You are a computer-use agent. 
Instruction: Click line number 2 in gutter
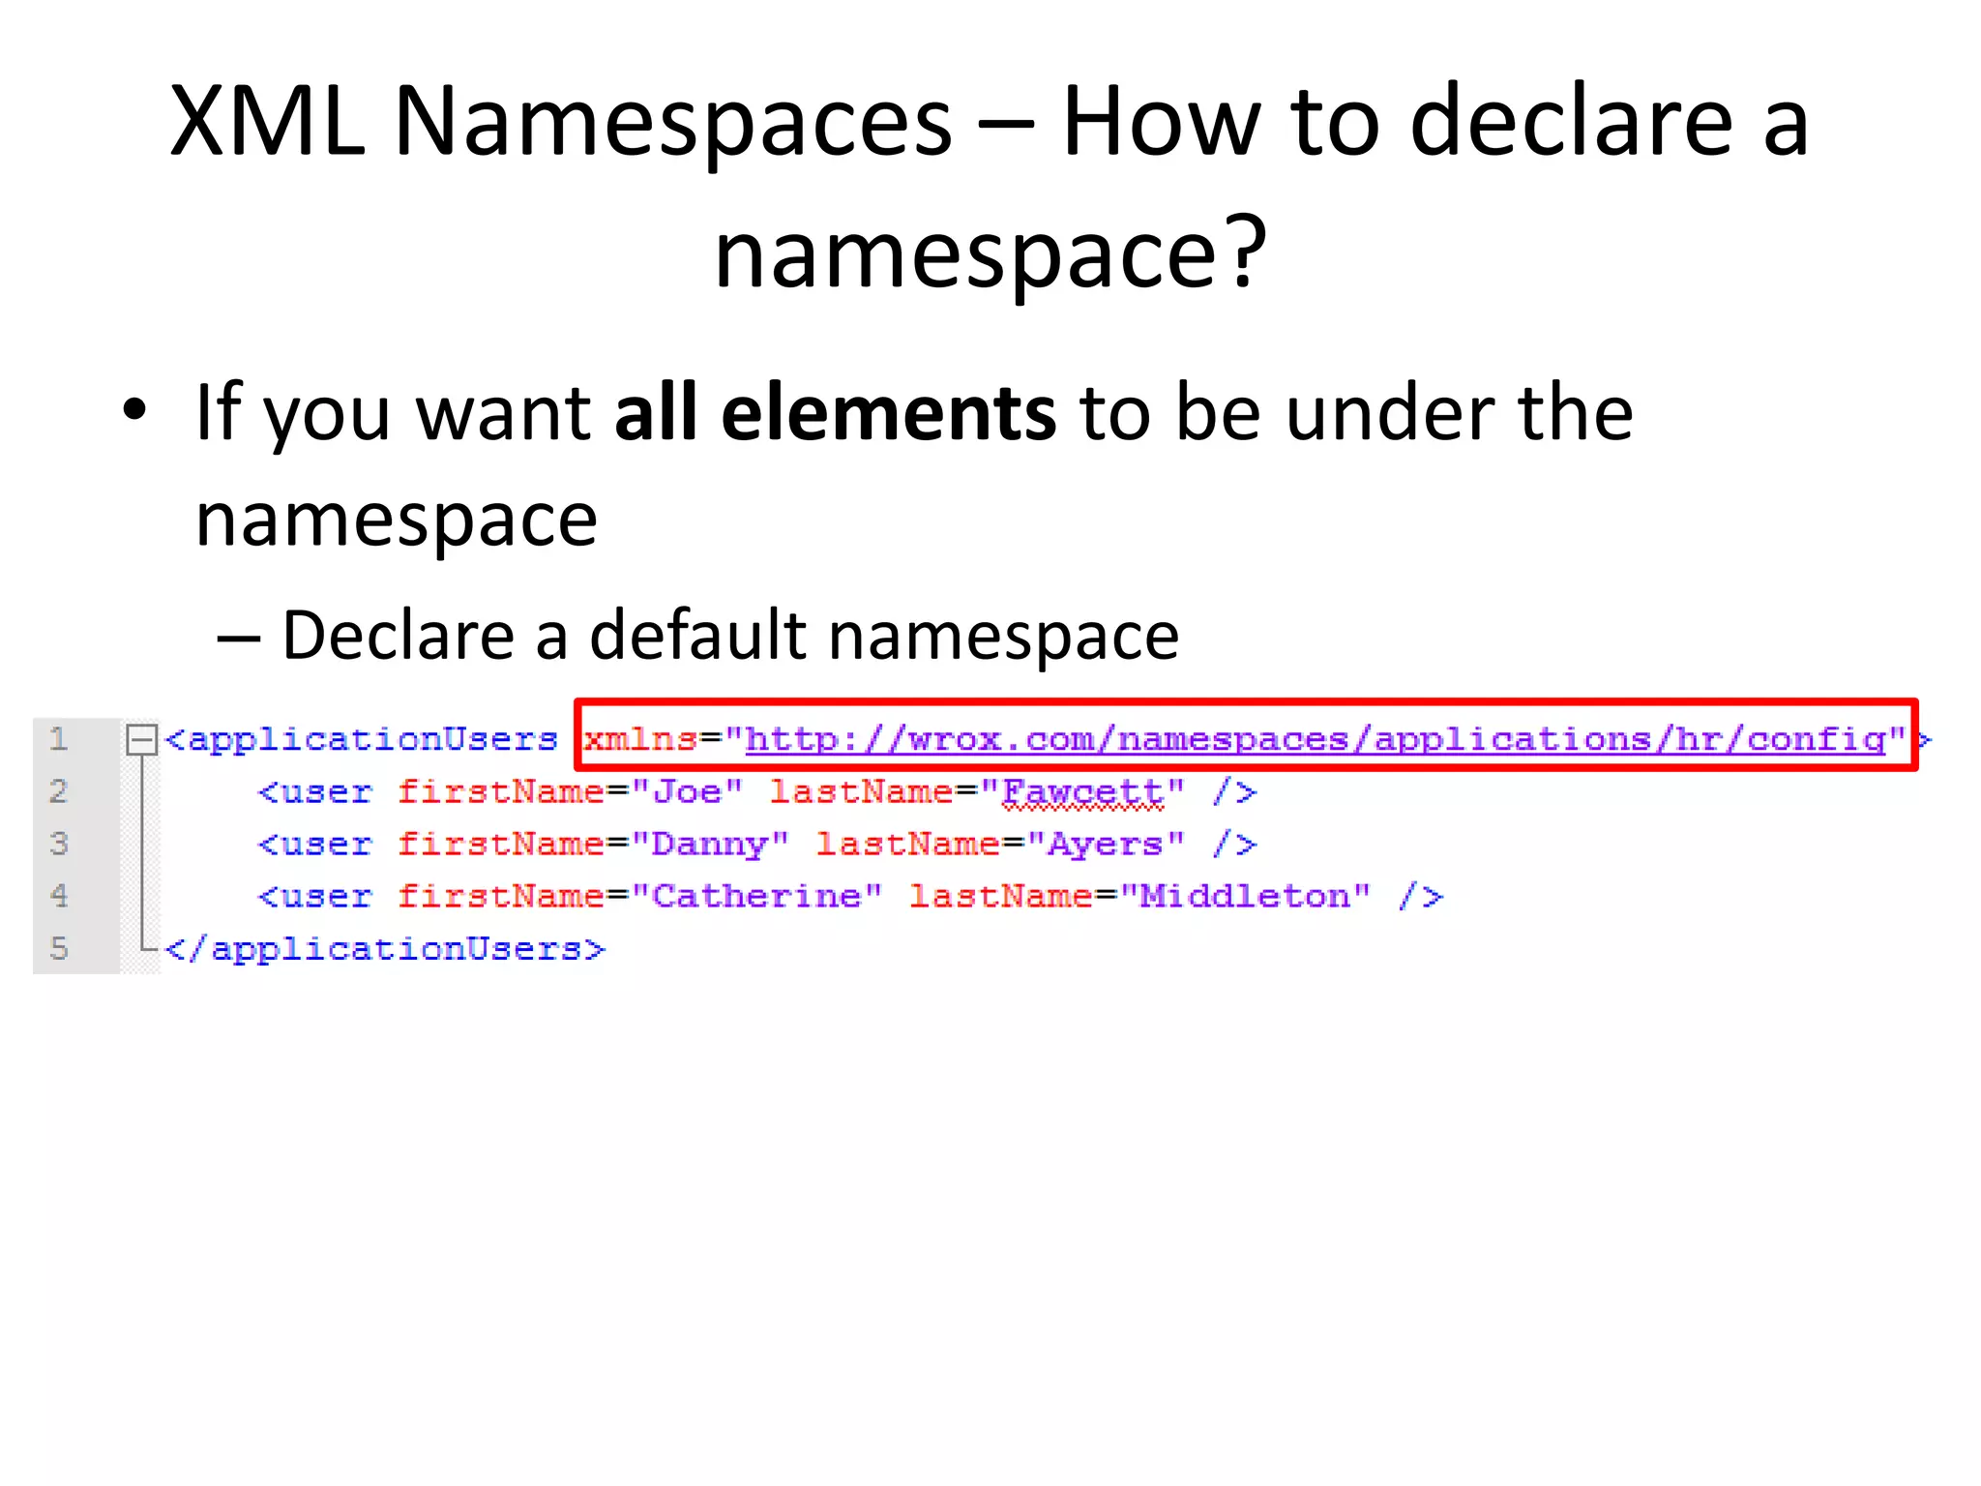pos(58,791)
